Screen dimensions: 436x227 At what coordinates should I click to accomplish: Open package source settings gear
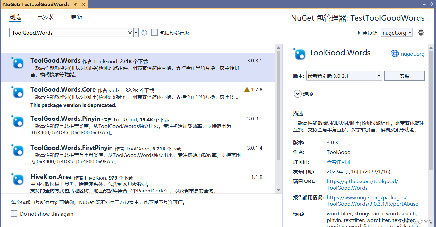421,33
